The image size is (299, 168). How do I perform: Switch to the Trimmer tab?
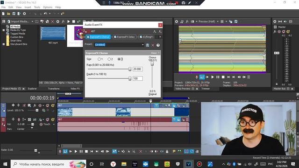pyautogui.click(x=206, y=89)
